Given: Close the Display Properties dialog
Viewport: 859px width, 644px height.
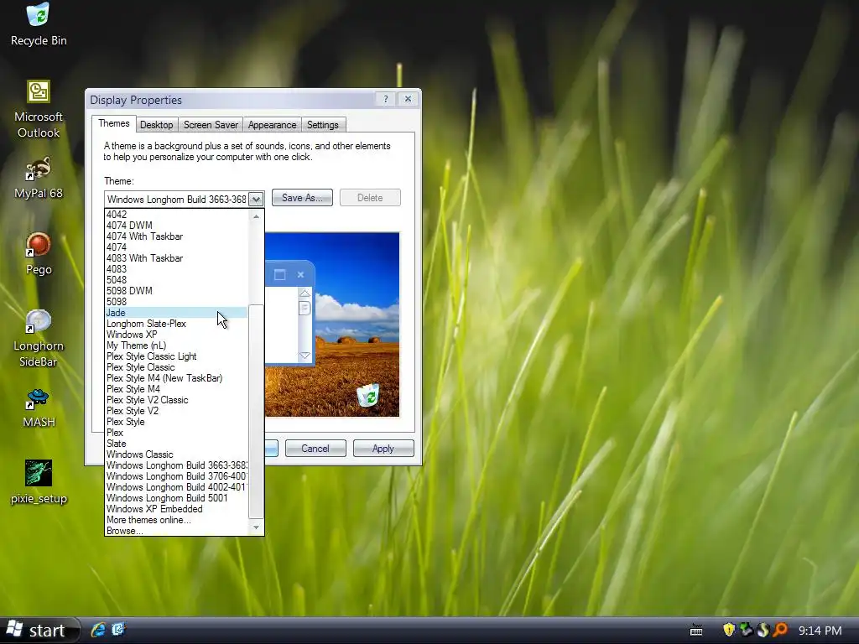Looking at the screenshot, I should [x=408, y=99].
